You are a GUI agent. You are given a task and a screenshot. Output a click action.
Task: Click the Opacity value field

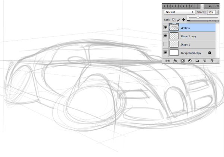pos(211,12)
